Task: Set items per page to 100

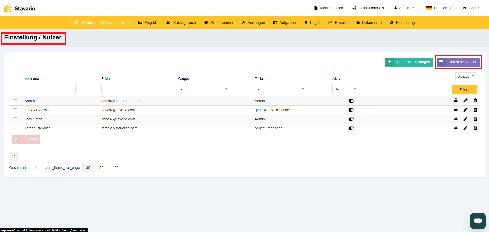Action: click(116, 168)
